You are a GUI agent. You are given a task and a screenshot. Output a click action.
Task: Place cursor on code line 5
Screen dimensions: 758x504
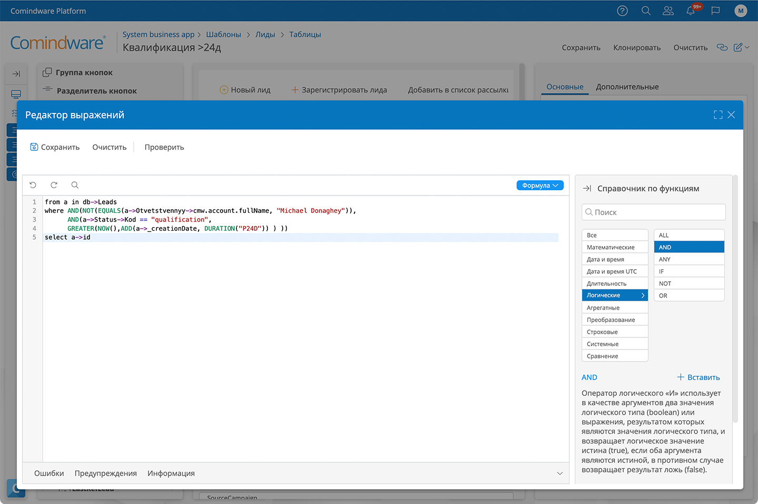pyautogui.click(x=300, y=238)
